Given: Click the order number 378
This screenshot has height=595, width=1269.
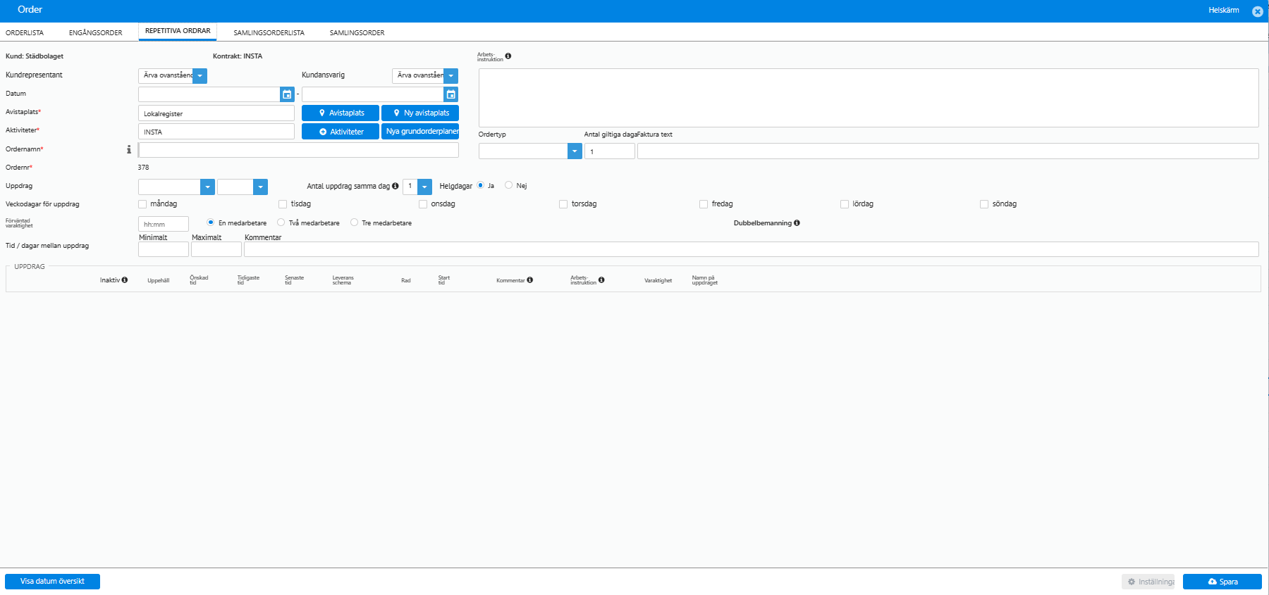Looking at the screenshot, I should click(144, 168).
